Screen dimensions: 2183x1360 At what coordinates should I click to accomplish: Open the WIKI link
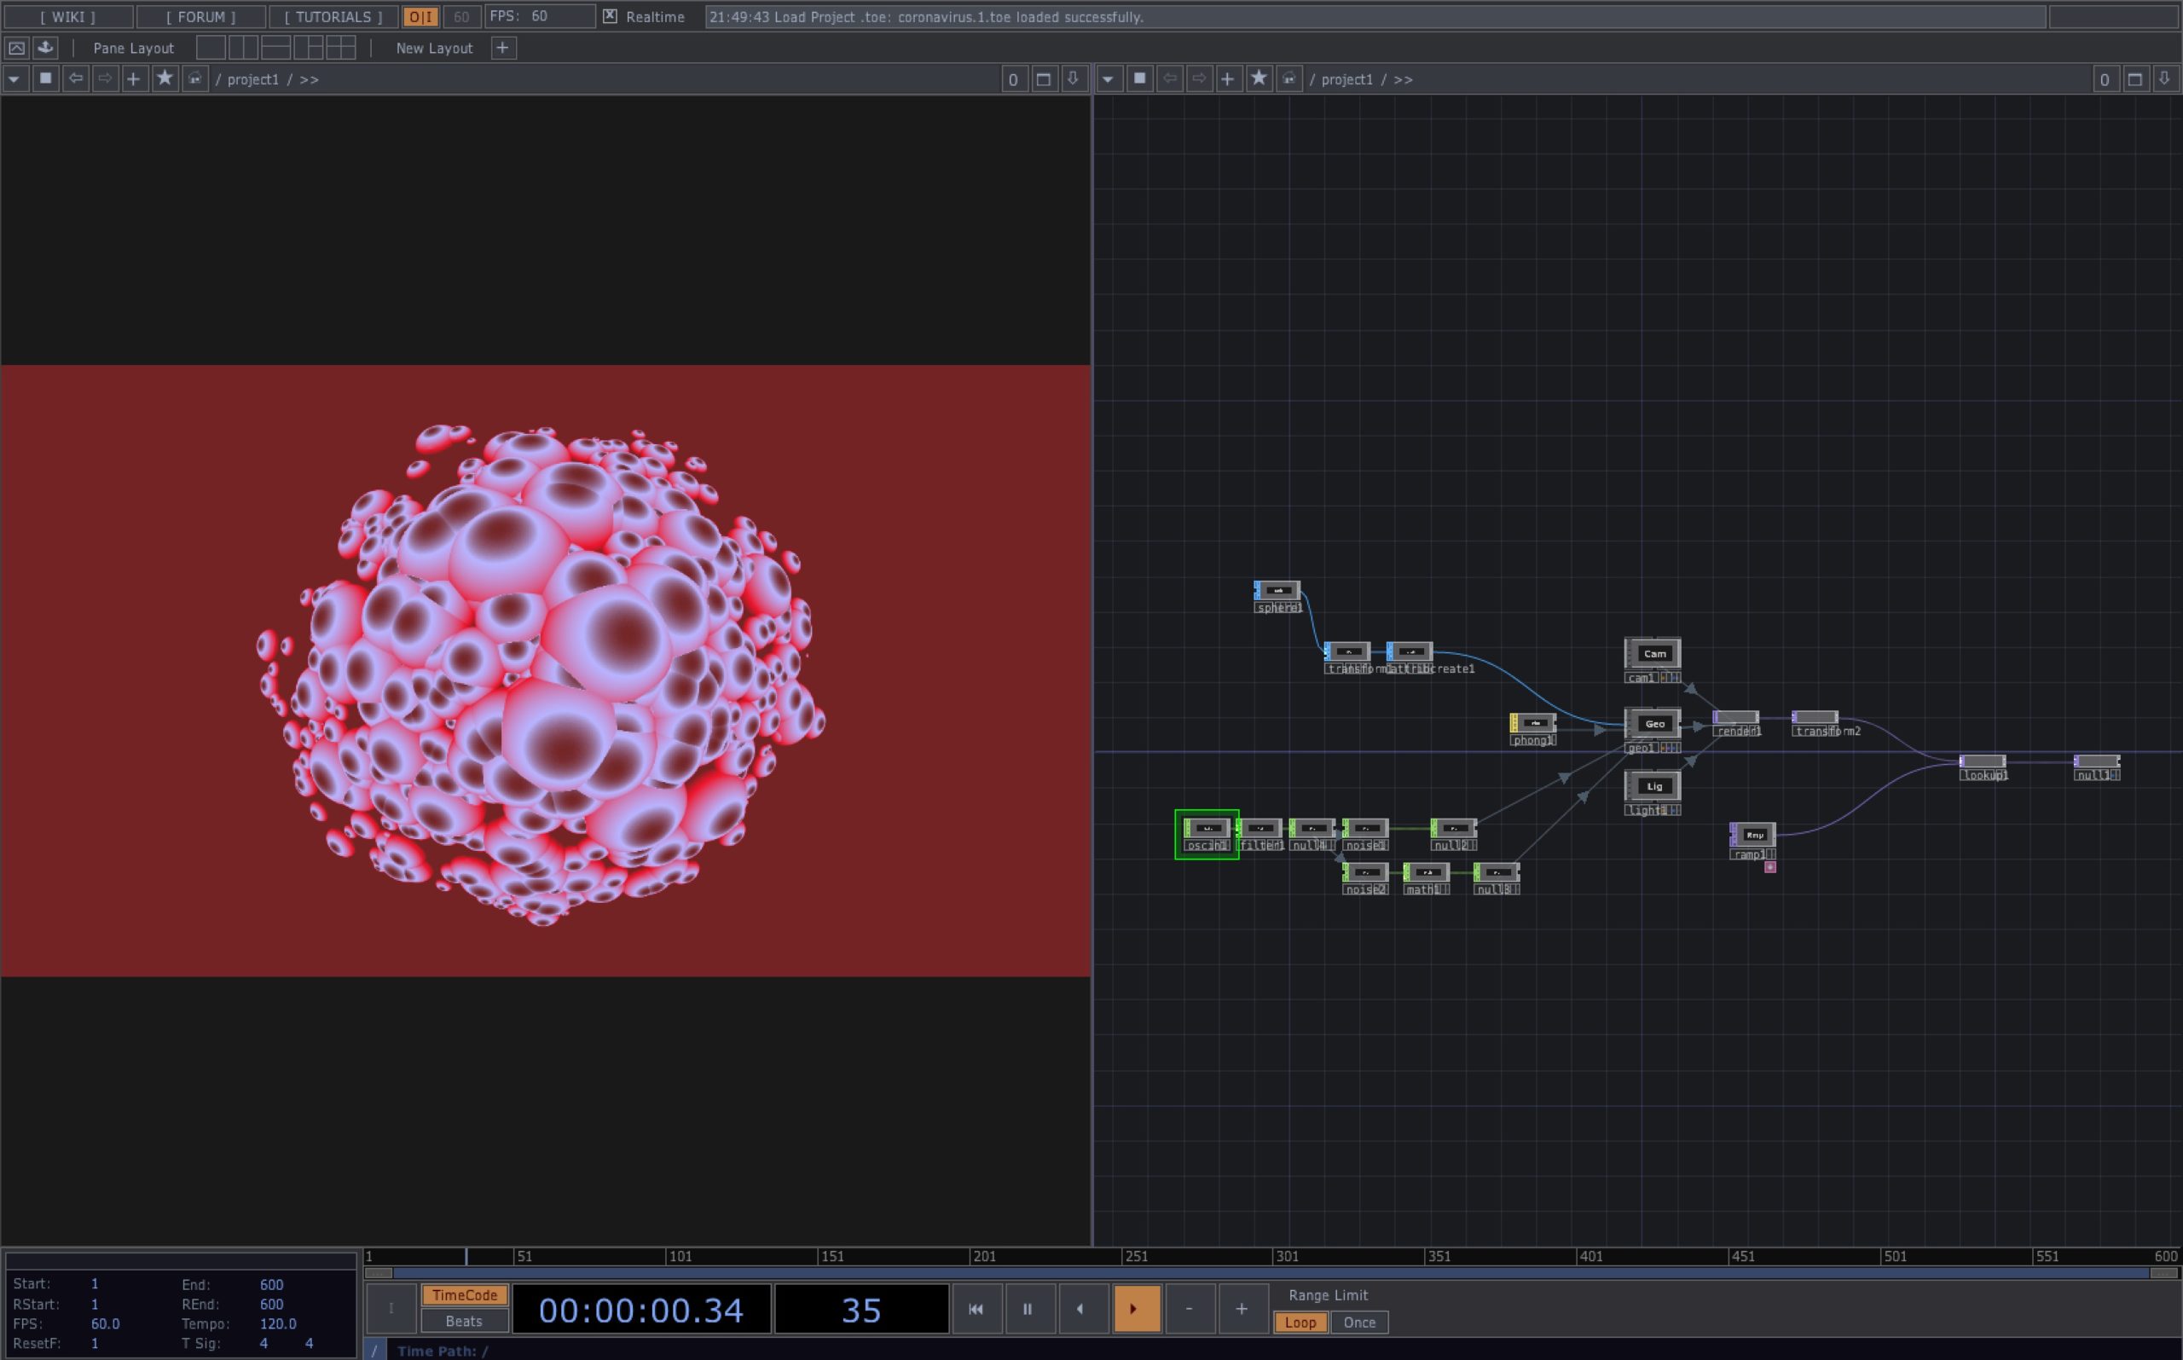67,17
